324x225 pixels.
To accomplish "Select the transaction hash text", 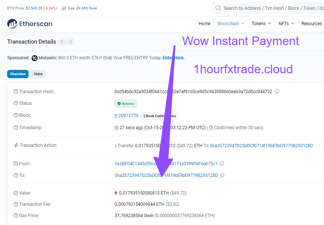I will pos(193,92).
